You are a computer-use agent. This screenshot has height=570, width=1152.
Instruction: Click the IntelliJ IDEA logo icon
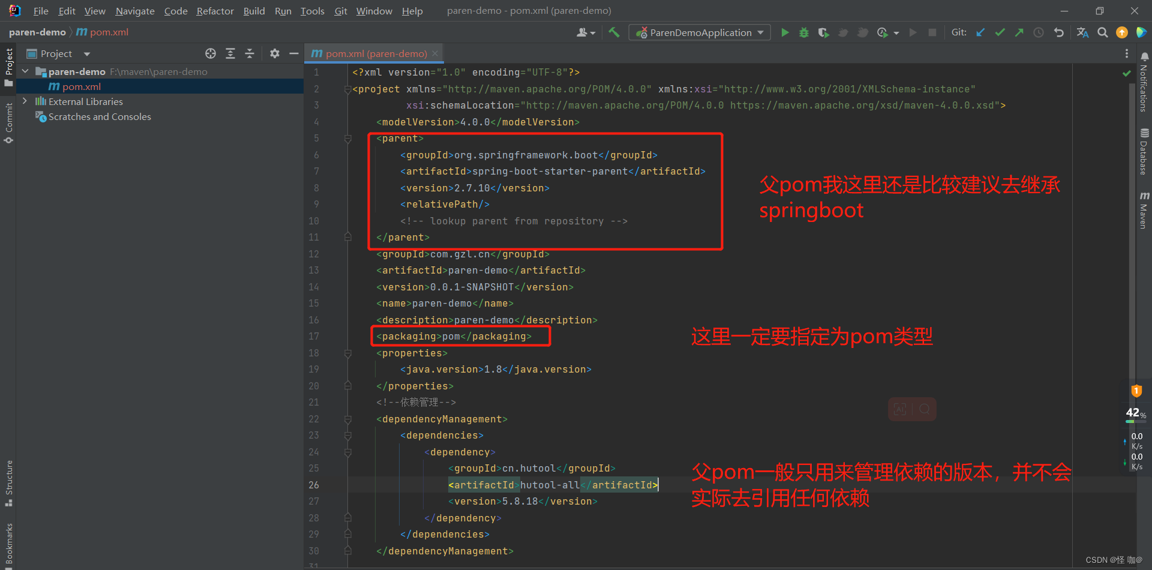click(14, 11)
